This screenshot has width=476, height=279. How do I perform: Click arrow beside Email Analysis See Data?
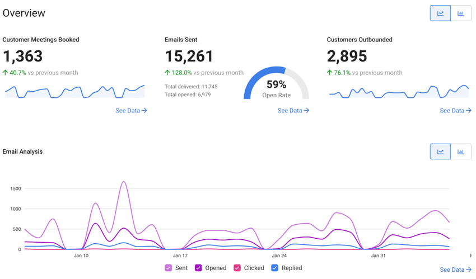(469, 269)
